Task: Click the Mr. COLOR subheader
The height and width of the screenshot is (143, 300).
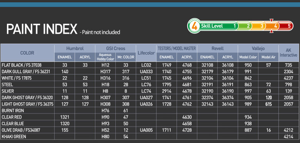Action: coord(126,57)
